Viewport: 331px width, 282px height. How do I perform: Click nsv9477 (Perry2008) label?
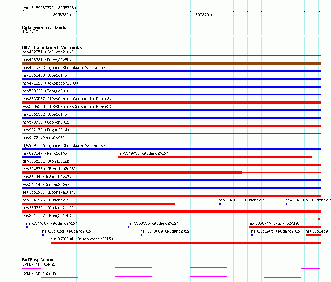(x=44, y=138)
